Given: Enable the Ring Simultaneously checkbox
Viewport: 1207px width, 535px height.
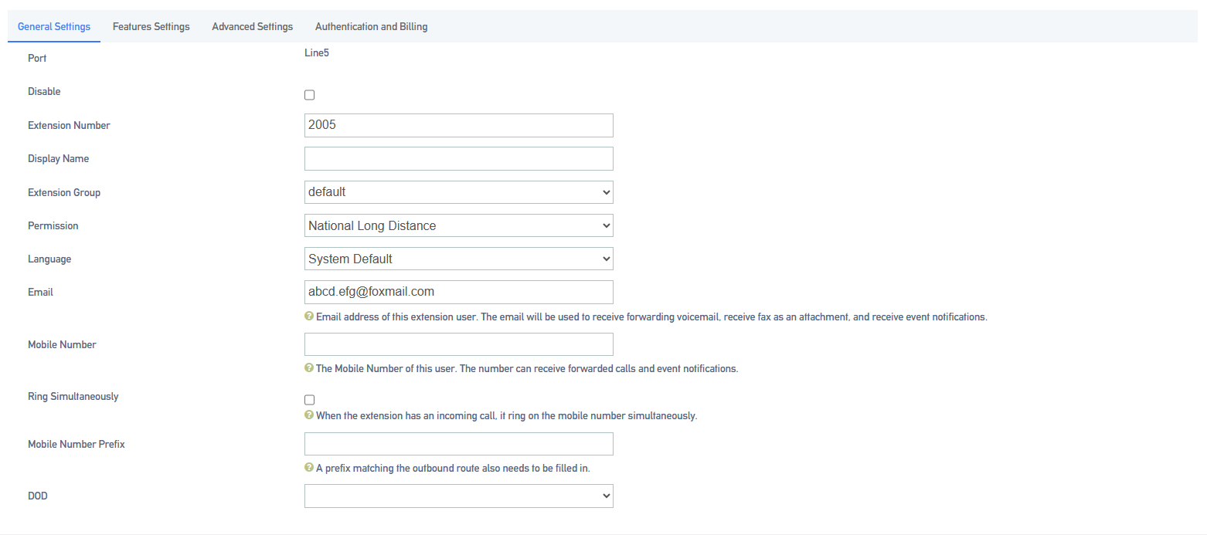Looking at the screenshot, I should click(310, 400).
